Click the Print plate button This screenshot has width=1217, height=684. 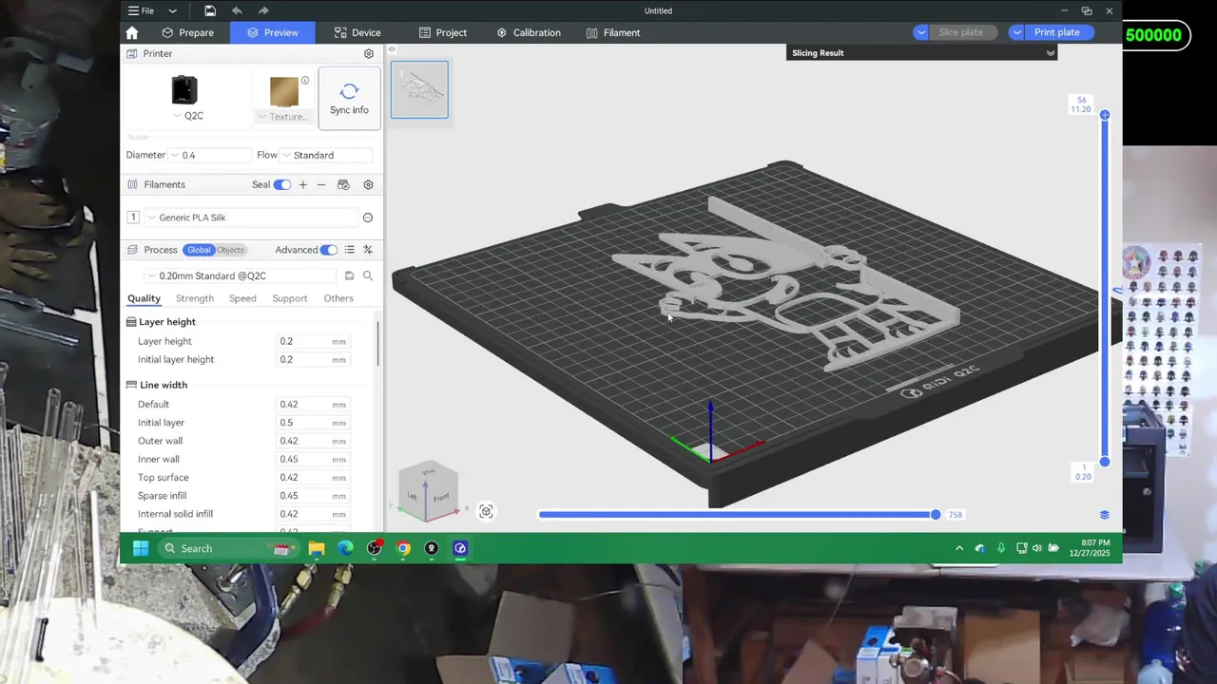[x=1057, y=32]
